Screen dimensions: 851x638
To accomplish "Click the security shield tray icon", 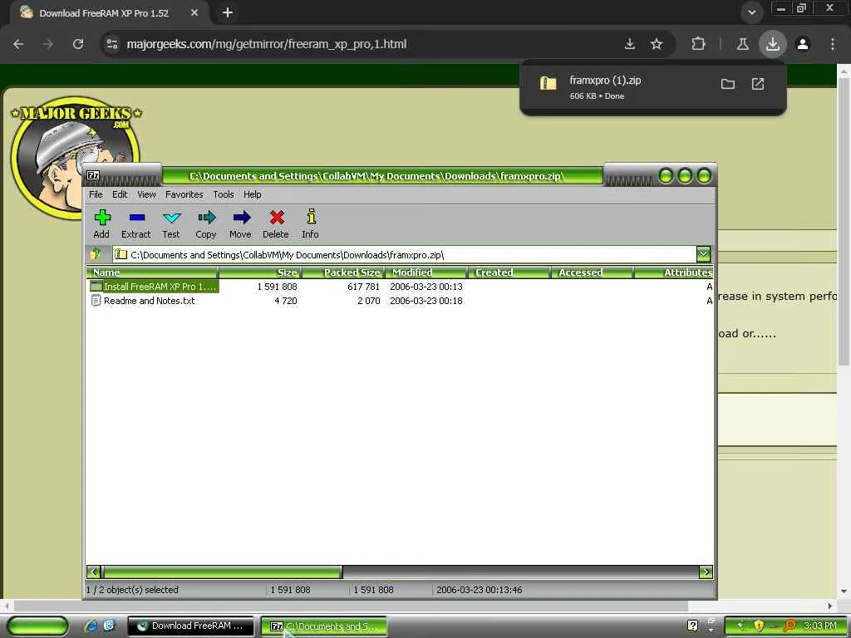I will coord(758,626).
